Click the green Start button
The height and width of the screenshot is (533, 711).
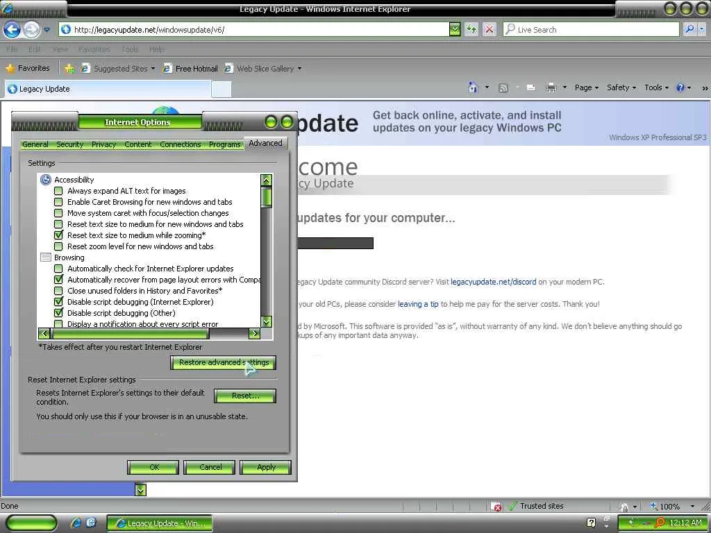31,523
